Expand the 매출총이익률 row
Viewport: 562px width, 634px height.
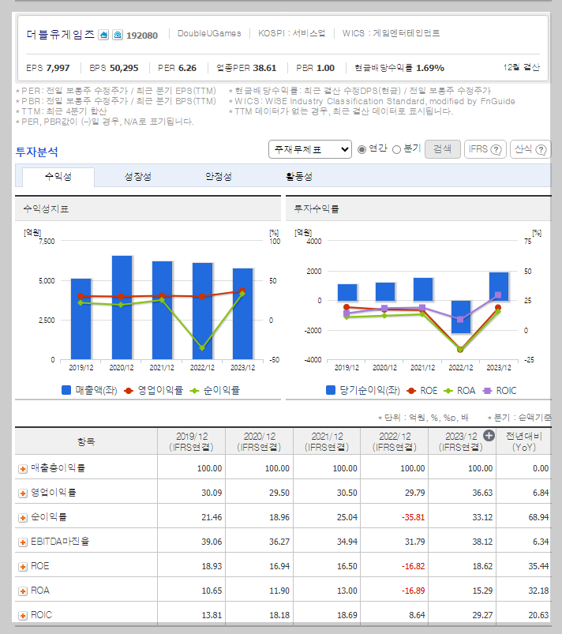click(x=23, y=469)
